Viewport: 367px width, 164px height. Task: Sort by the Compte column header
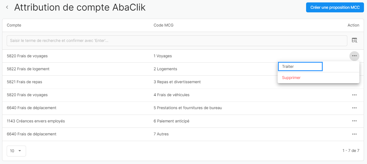[14, 25]
